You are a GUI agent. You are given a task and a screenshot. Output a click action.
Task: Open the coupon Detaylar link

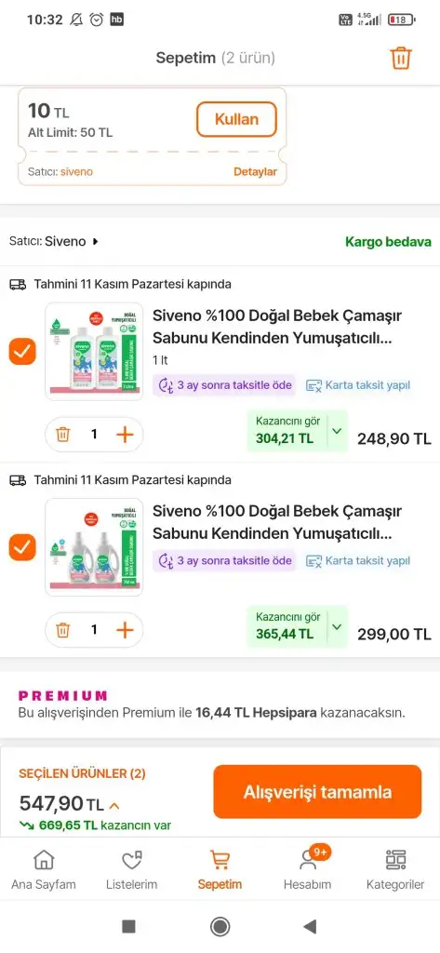click(x=255, y=172)
